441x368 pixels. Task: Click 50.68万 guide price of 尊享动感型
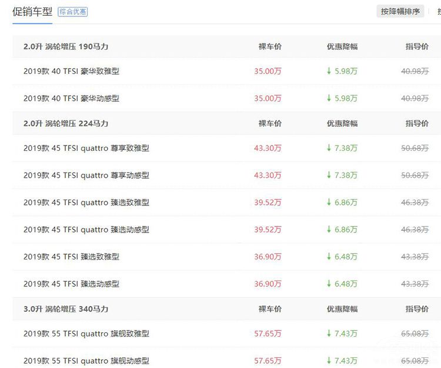point(415,175)
